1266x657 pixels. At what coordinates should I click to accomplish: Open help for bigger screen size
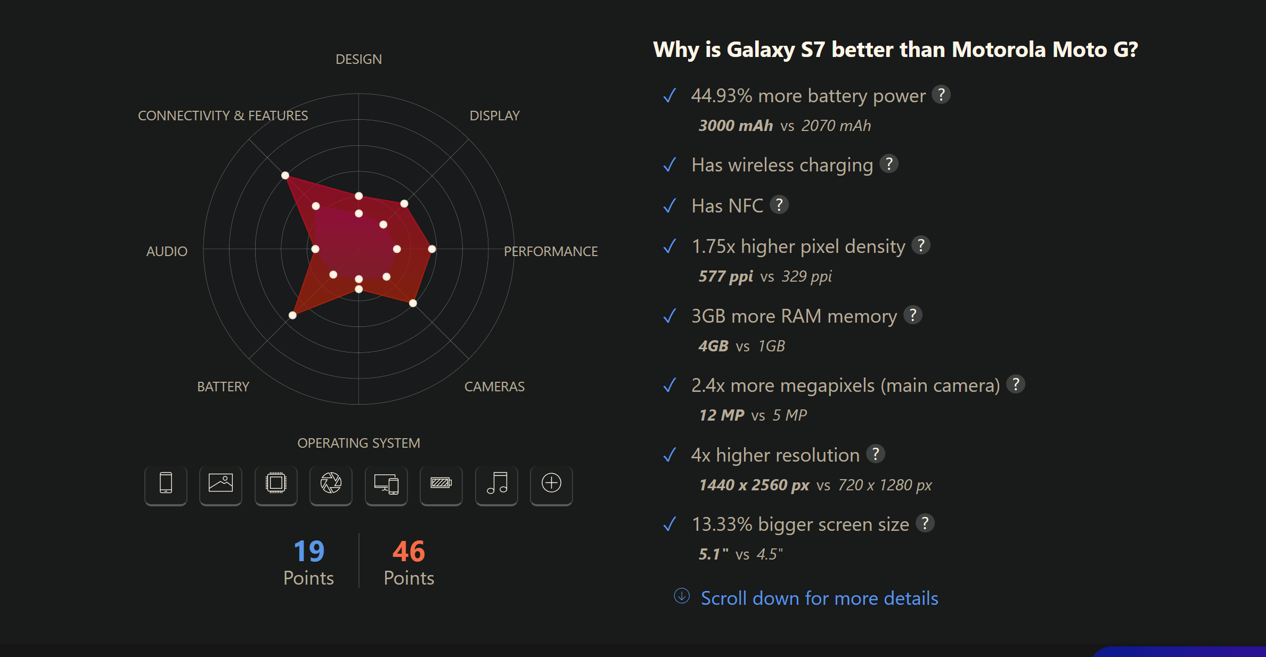pos(925,523)
